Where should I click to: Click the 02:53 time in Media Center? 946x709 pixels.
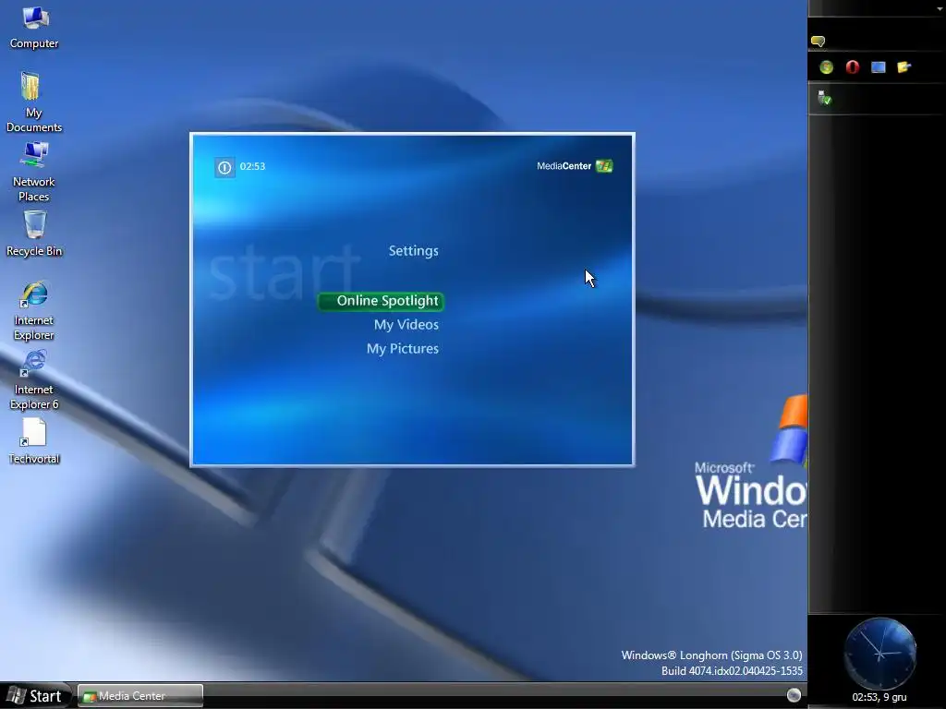pyautogui.click(x=253, y=166)
